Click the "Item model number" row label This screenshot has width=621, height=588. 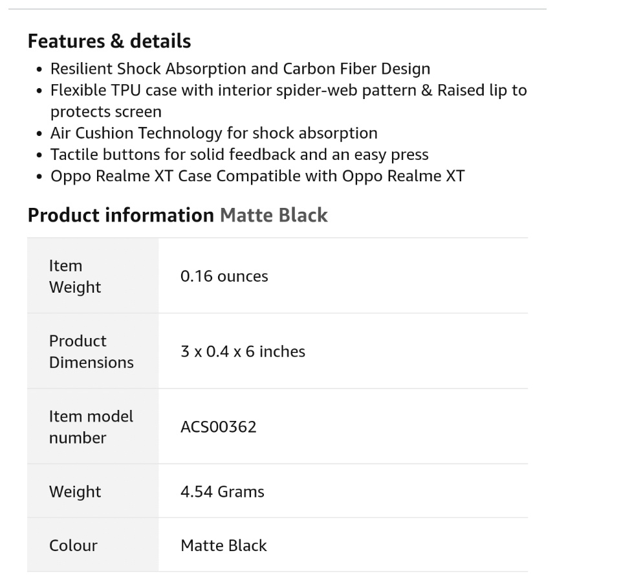coord(91,427)
